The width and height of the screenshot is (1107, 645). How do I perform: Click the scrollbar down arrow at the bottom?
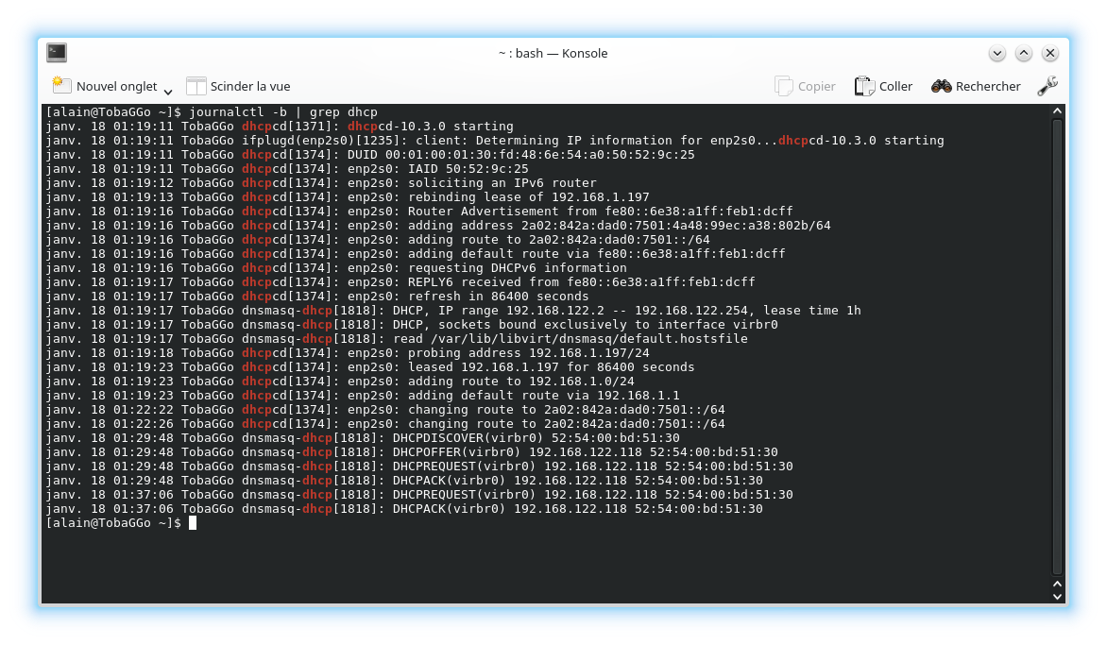[x=1057, y=597]
